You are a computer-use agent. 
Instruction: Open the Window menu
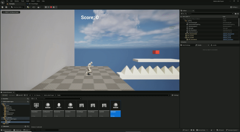coord(17,1)
